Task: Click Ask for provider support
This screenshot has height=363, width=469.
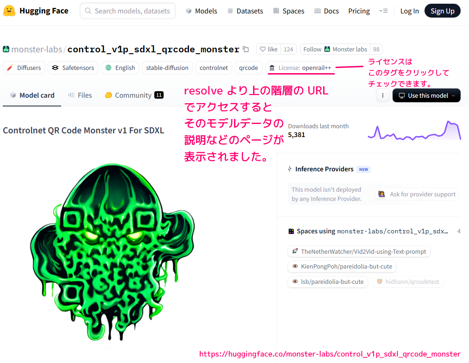Action: [x=416, y=194]
